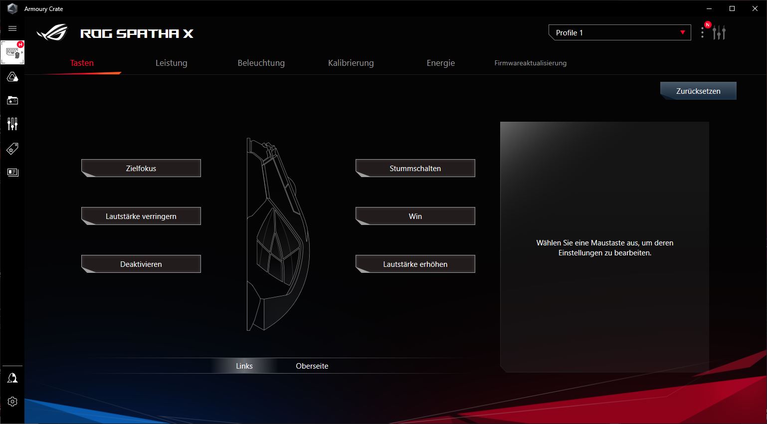Open the Aura Sync triangle icon

click(12, 77)
